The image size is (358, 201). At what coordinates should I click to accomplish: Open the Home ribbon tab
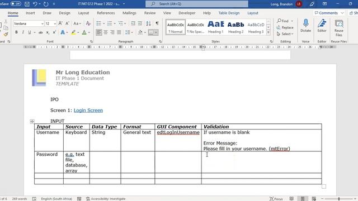click(13, 13)
